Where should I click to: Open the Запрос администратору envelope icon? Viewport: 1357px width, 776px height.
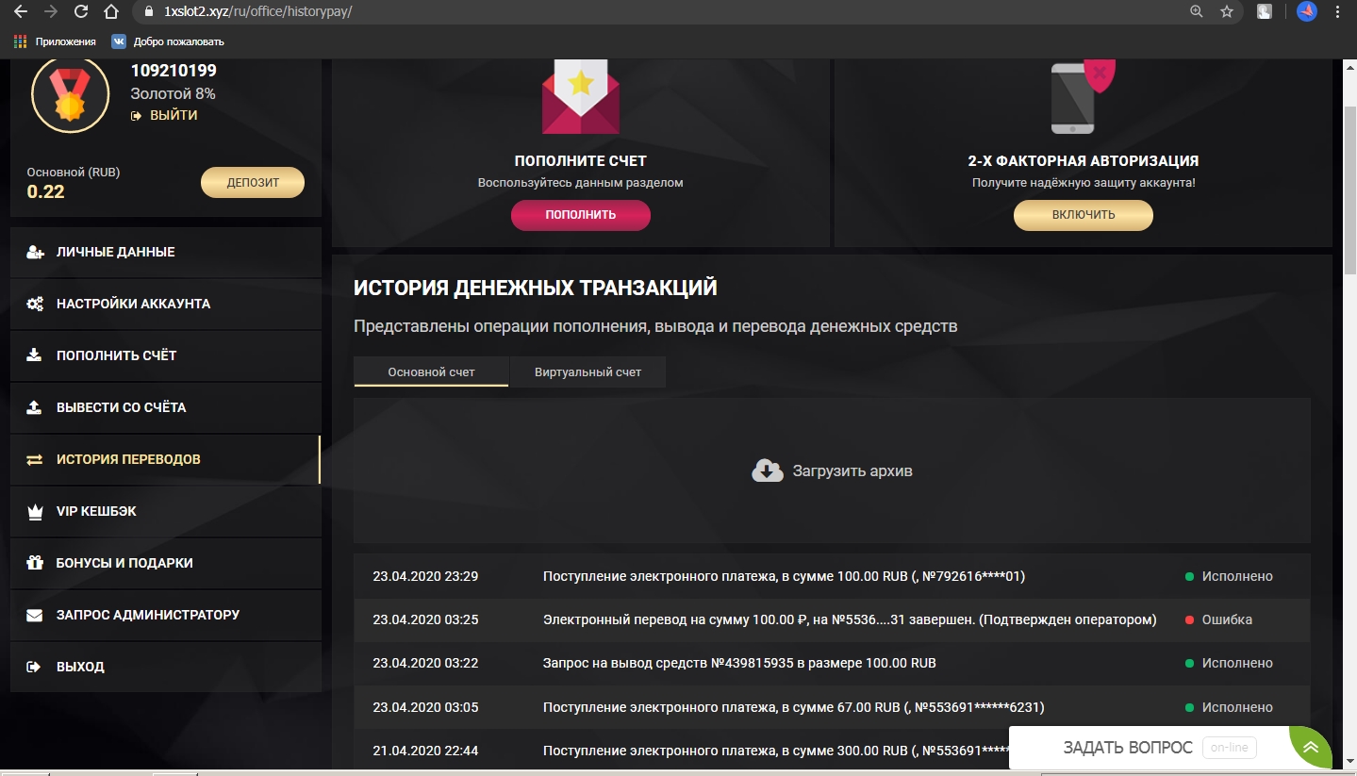tap(36, 615)
